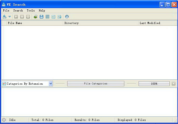Click the Displayed: 0 Files status entry
178x124 pixels.
tap(132, 120)
